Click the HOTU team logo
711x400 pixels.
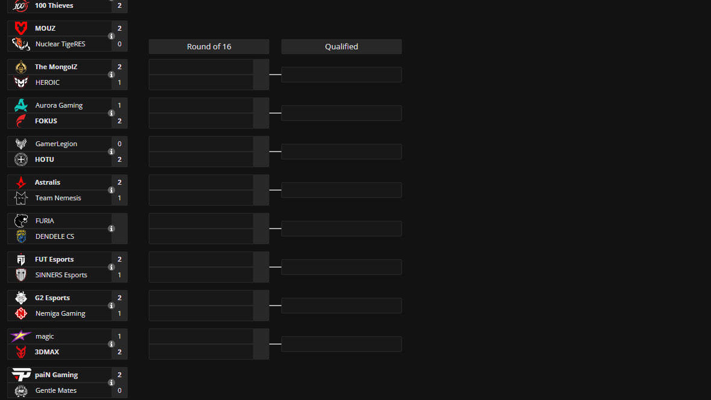click(21, 159)
